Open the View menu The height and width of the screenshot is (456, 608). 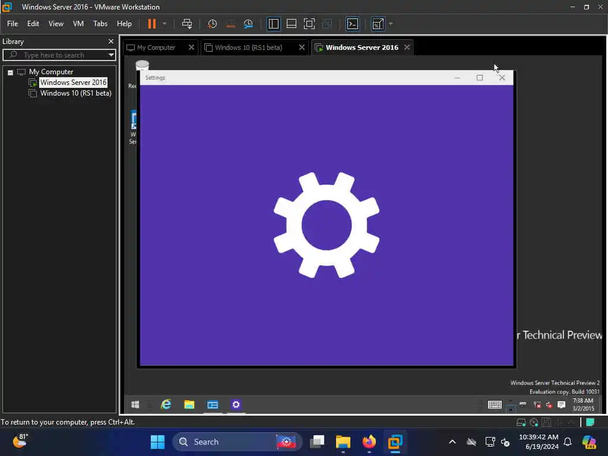coord(56,24)
